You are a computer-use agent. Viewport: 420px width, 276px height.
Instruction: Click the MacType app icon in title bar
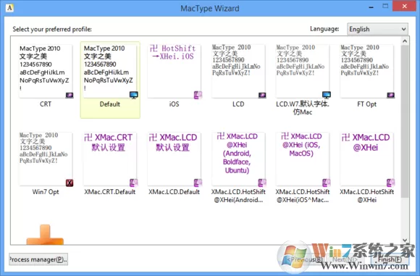9,8
